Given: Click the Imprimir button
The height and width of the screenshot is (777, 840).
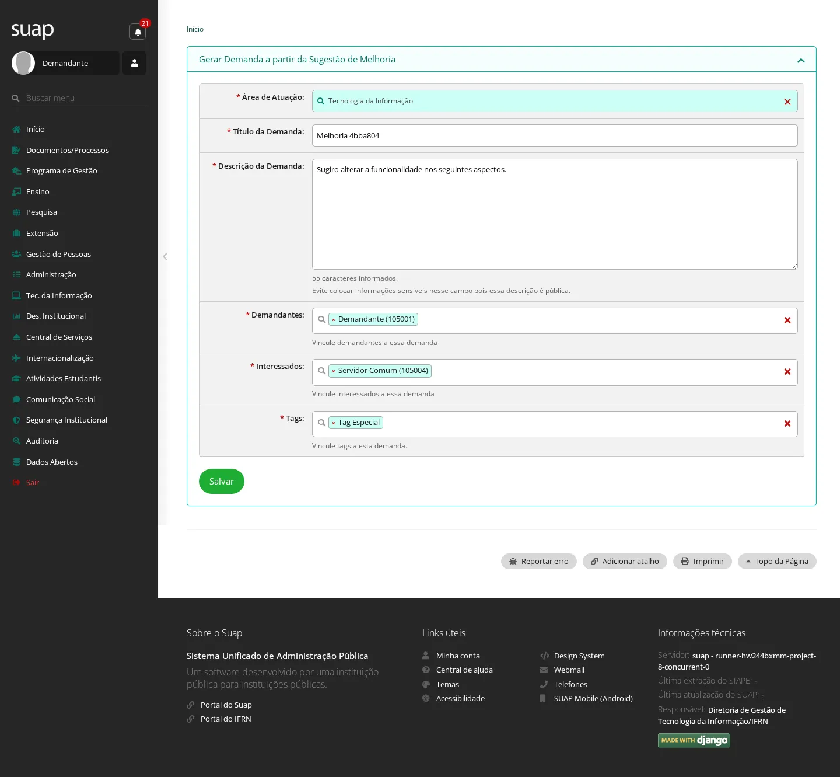Looking at the screenshot, I should 702,561.
